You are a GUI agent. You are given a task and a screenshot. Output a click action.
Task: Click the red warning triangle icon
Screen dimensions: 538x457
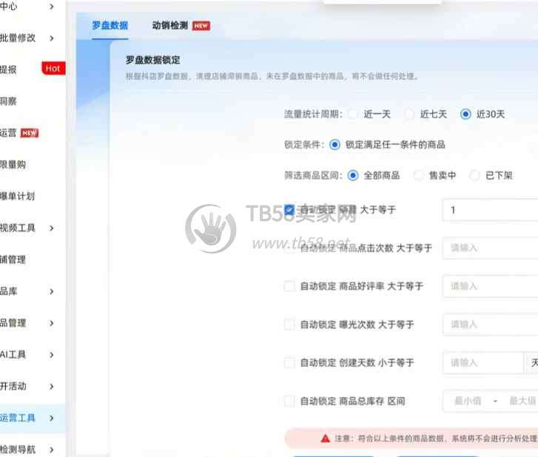325,439
